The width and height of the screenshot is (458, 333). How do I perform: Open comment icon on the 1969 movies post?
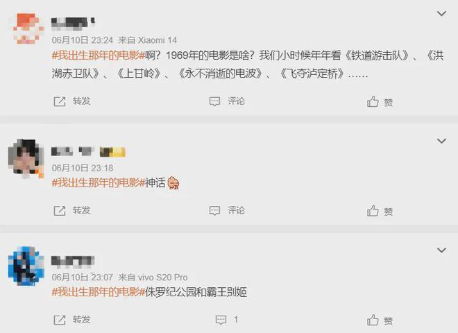214,102
